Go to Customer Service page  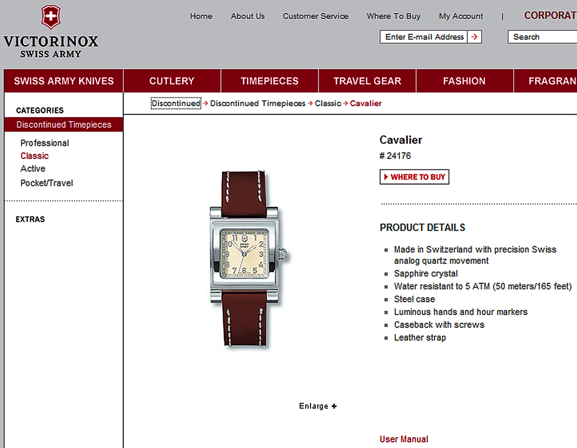[315, 16]
